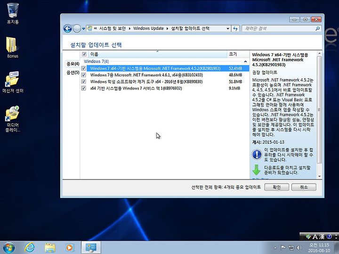
Task: Refresh the page with the refresh button
Action: [235, 29]
